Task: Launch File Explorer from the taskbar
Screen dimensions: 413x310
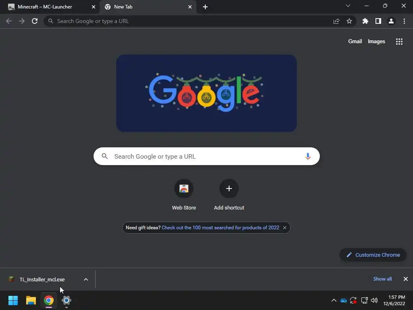Action: (31, 300)
